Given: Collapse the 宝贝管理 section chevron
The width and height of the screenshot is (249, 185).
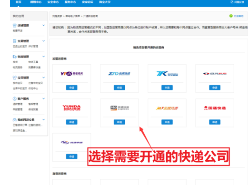Looking at the screenshot, I should pyautogui.click(x=43, y=78).
